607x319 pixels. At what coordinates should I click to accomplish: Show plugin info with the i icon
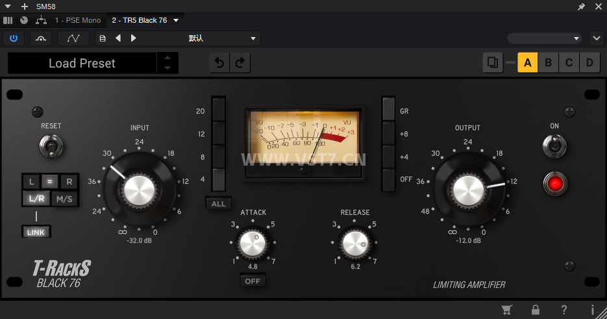[x=592, y=310]
